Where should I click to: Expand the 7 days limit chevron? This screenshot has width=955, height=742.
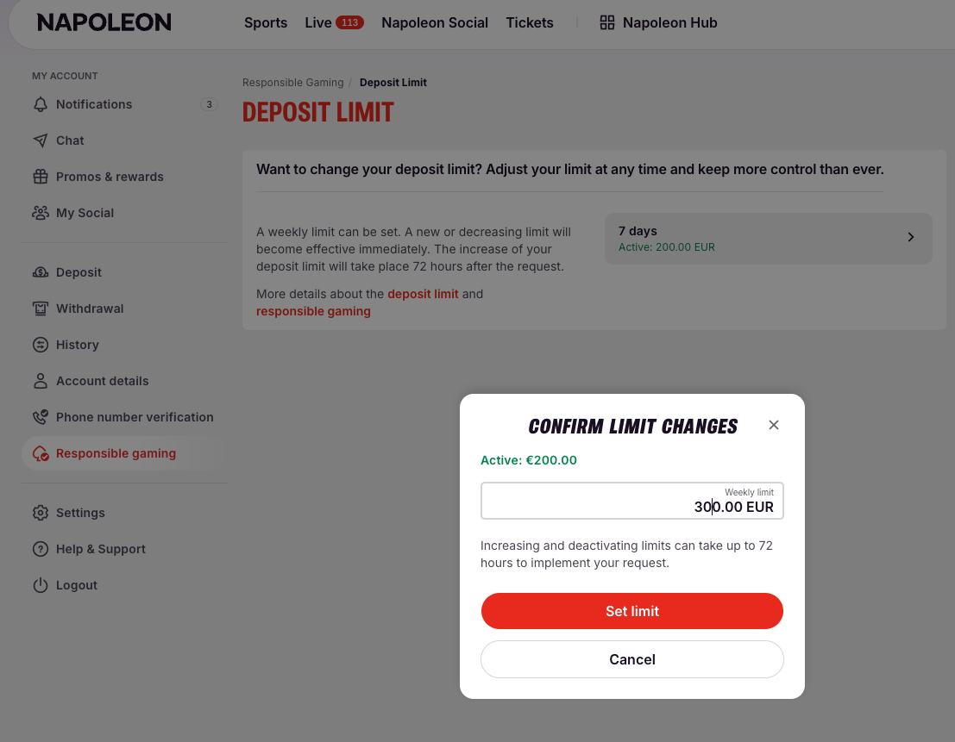tap(910, 237)
